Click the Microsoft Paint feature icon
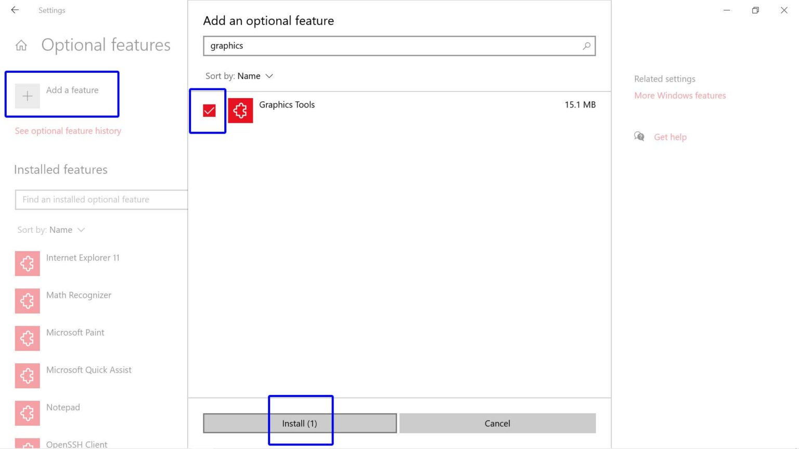 click(28, 338)
